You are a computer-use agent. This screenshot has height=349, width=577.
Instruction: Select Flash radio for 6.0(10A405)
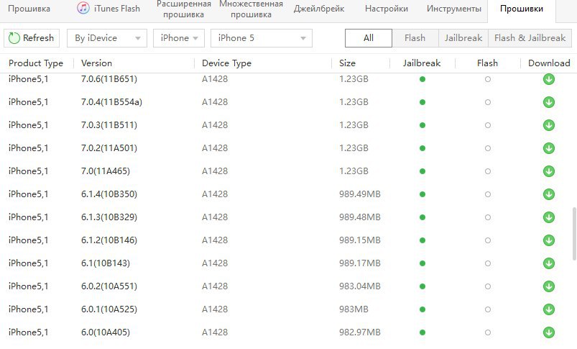[x=488, y=332]
